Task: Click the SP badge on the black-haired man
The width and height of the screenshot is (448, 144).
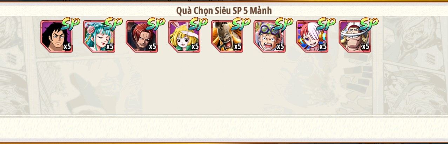Action: pos(71,24)
